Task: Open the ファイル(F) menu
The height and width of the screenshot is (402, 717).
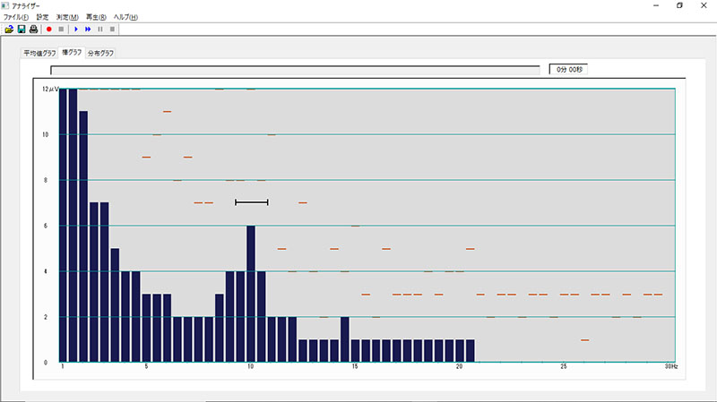Action: (x=16, y=17)
